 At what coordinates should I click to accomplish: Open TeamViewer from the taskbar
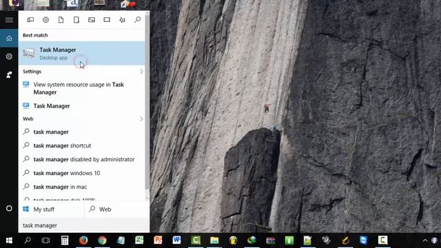point(364,240)
